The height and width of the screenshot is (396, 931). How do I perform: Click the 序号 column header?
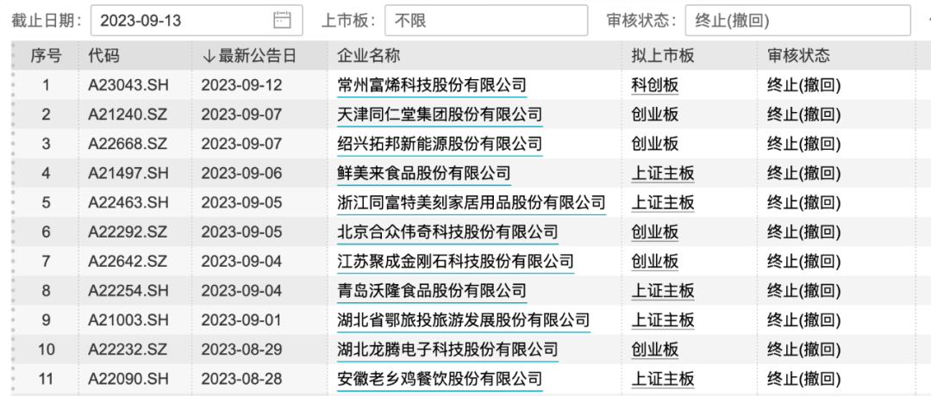coord(46,56)
